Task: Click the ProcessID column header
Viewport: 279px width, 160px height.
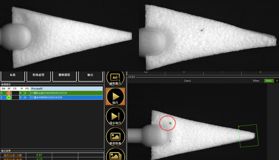Action: [x=66, y=88]
